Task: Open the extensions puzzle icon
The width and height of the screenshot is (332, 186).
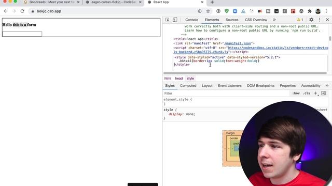Action: 310,11
